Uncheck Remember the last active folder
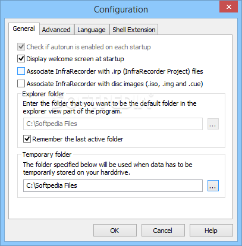Image resolution: width=242 pixels, height=246 pixels. 27,139
